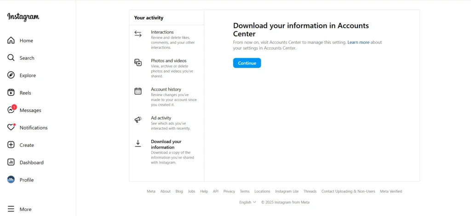Open the Blog footer link

coord(179,191)
